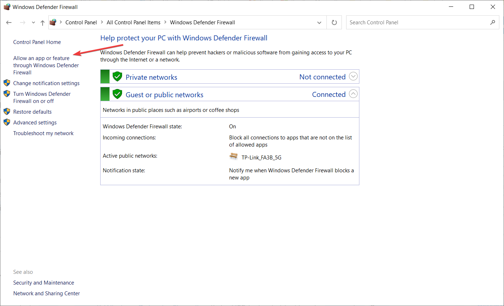Open Control Panel Home link
The height and width of the screenshot is (306, 504).
coord(37,42)
